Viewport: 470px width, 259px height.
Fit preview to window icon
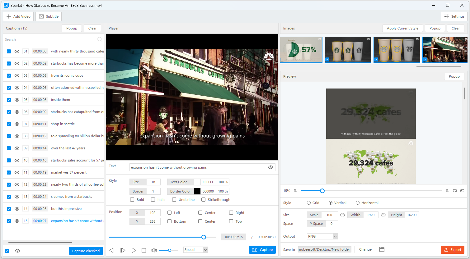455,191
